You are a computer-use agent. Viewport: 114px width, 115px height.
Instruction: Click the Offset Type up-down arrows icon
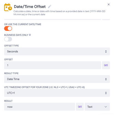[106, 51]
